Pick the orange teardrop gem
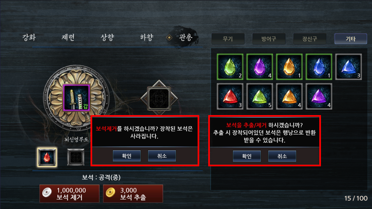Viewport: 372px width, 209px height. [x=289, y=67]
